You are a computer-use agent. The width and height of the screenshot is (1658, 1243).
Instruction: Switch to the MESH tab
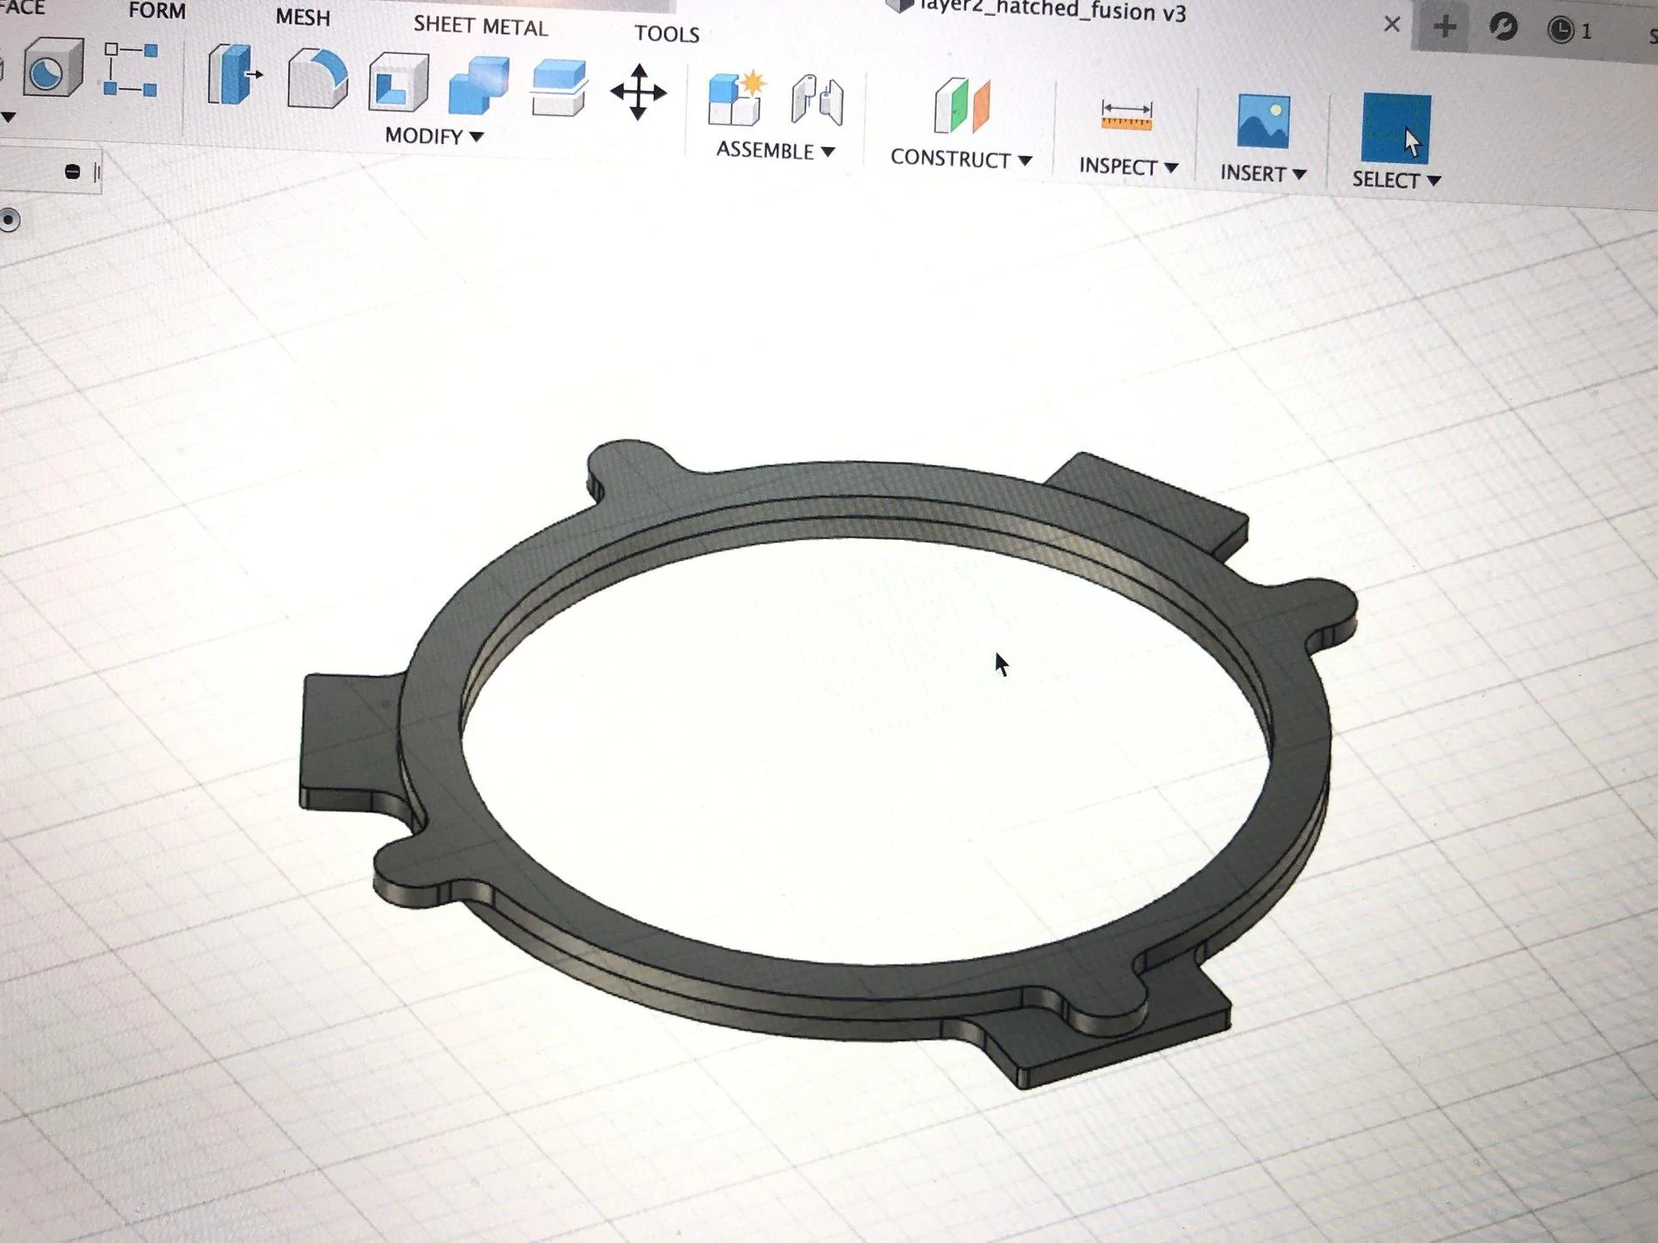pyautogui.click(x=303, y=17)
